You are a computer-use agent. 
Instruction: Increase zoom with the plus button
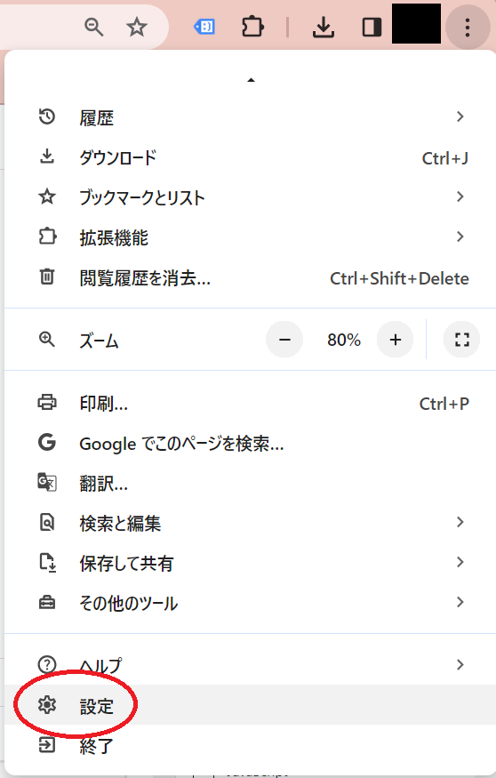(x=396, y=340)
